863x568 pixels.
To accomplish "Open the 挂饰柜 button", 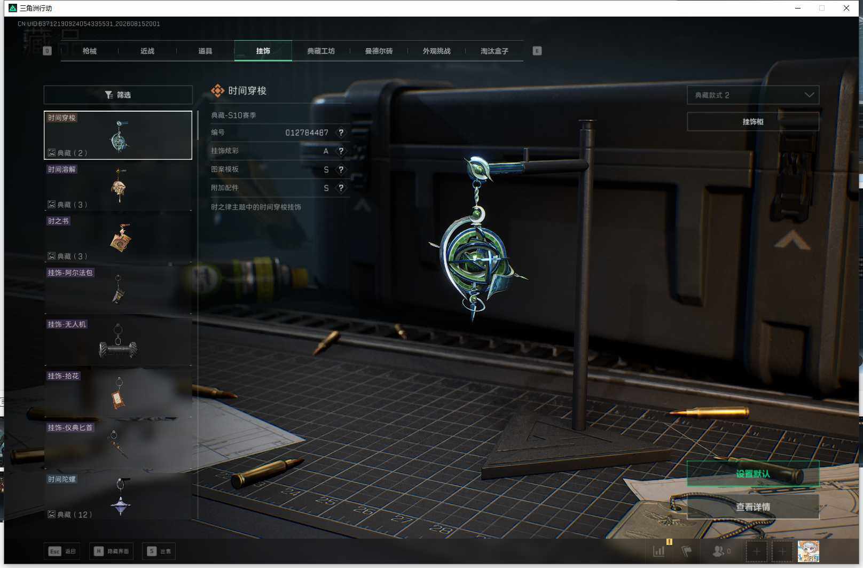I will tap(752, 121).
